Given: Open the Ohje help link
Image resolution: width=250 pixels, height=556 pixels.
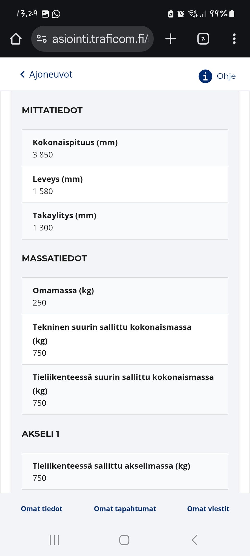Looking at the screenshot, I should 226,76.
